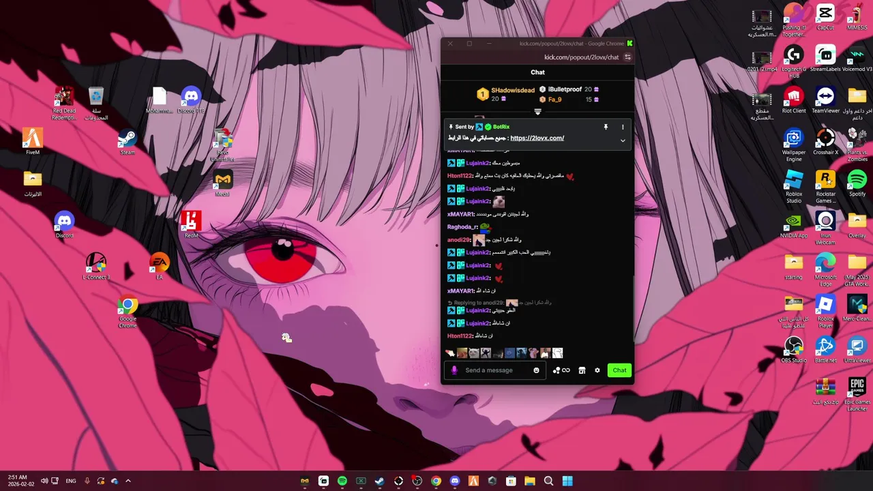Screen dimensions: 873x491
Task: Open StreamLabels desktop icon
Action: [825, 59]
